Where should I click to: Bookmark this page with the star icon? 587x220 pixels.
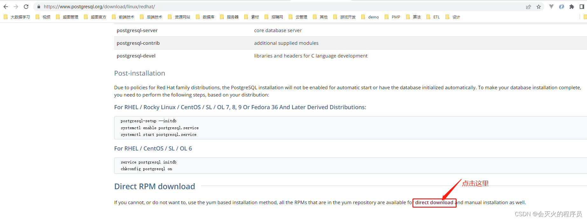[539, 7]
